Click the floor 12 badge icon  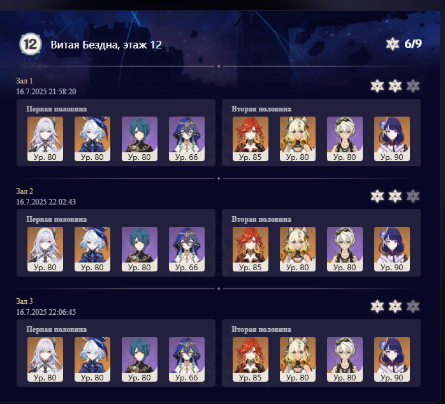(x=31, y=44)
